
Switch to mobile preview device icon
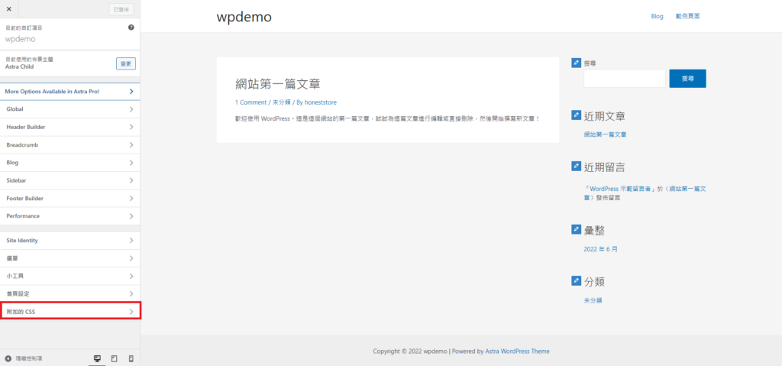(x=131, y=358)
